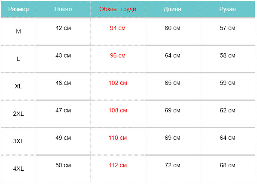Select the 68 см sleeve value
The width and height of the screenshot is (257, 184).
(x=227, y=166)
